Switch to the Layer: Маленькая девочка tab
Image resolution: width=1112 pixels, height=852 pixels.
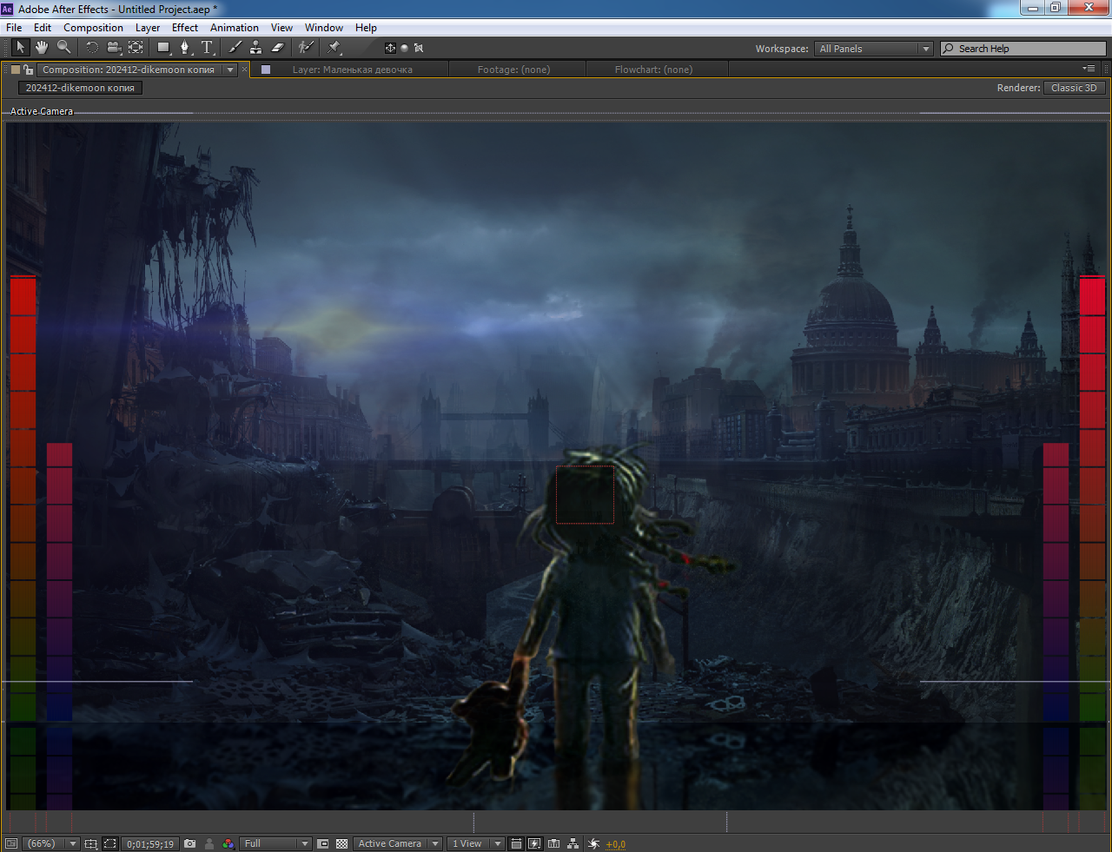click(x=353, y=69)
